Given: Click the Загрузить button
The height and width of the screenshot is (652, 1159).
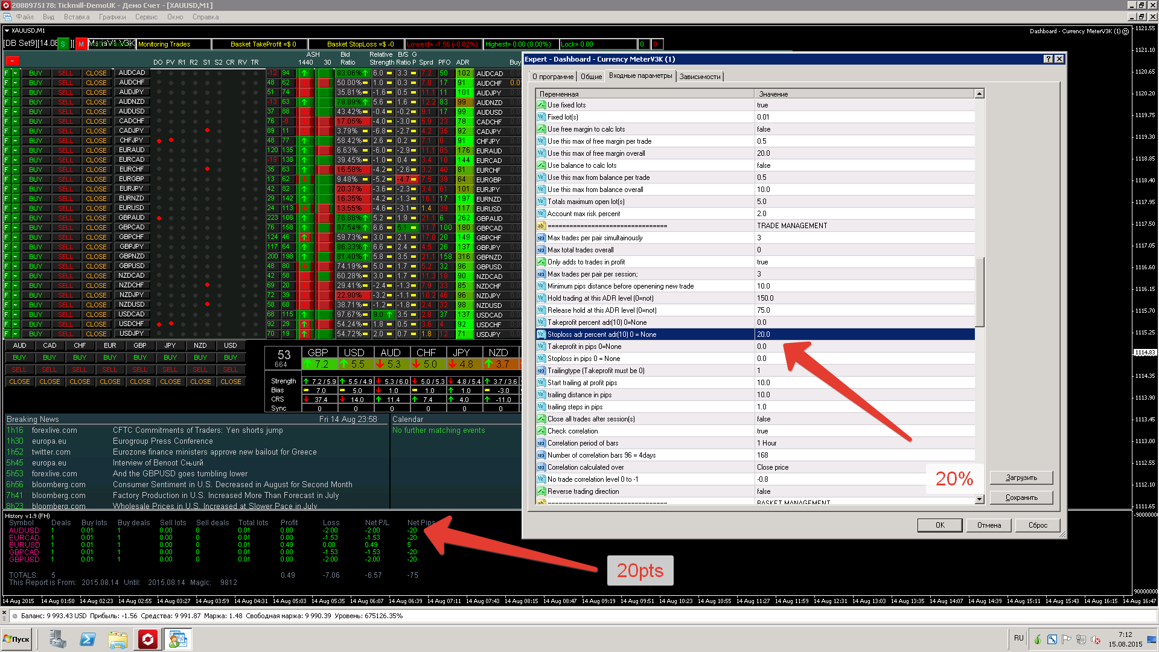Looking at the screenshot, I should [1021, 478].
